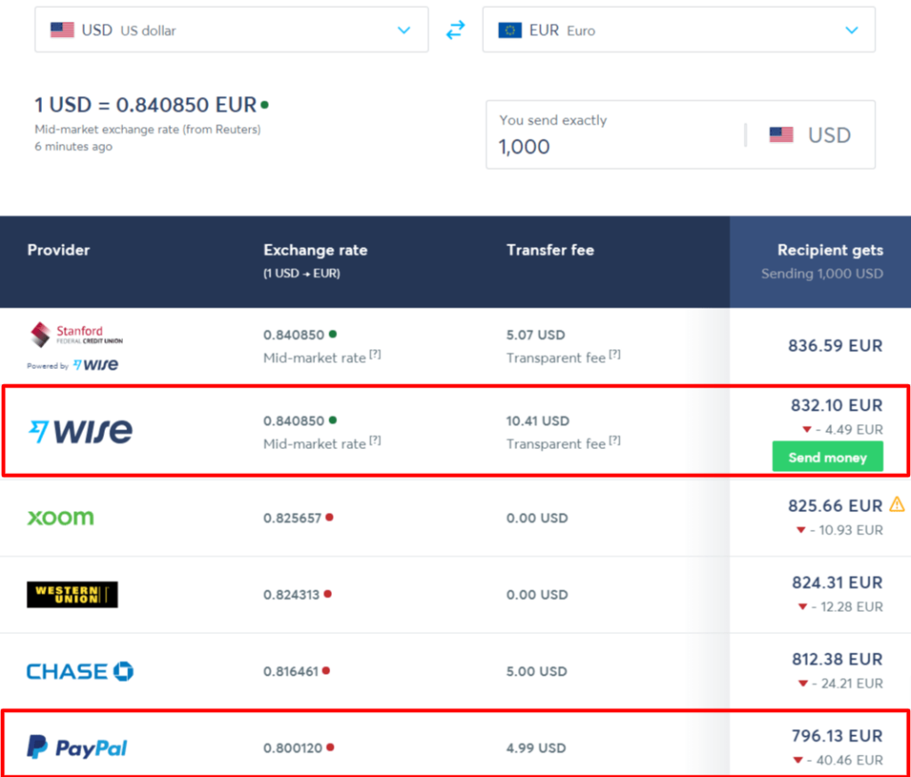Image resolution: width=911 pixels, height=777 pixels.
Task: Click the Chase provider logo
Action: click(80, 671)
